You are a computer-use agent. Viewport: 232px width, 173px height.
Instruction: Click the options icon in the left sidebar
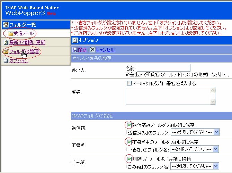6,60
